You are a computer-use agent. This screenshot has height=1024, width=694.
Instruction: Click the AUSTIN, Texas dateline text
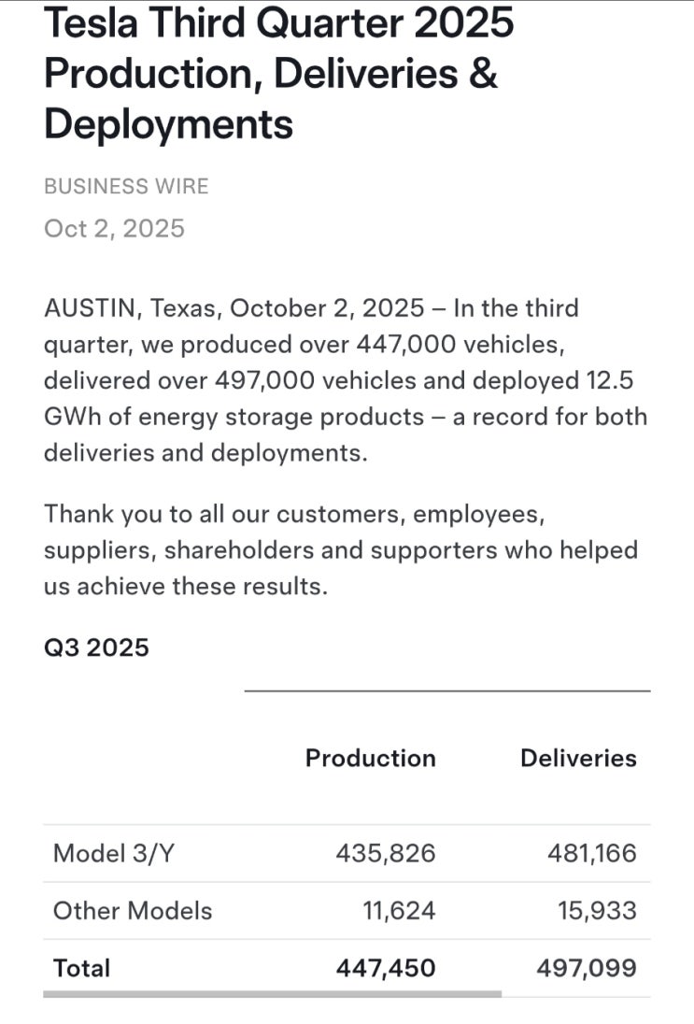[131, 308]
